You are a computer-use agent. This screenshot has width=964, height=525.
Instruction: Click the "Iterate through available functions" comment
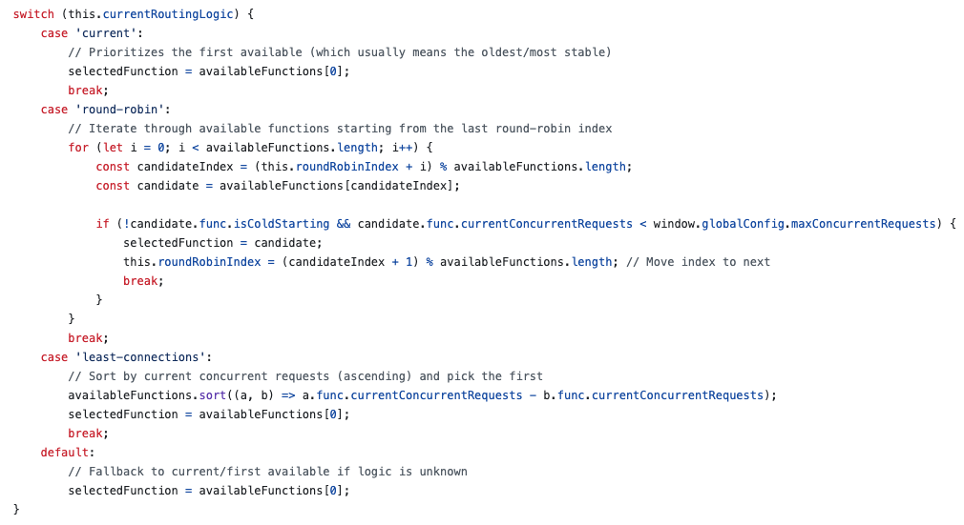339,129
